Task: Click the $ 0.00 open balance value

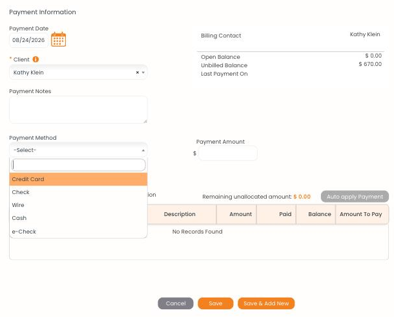Action: tap(373, 56)
